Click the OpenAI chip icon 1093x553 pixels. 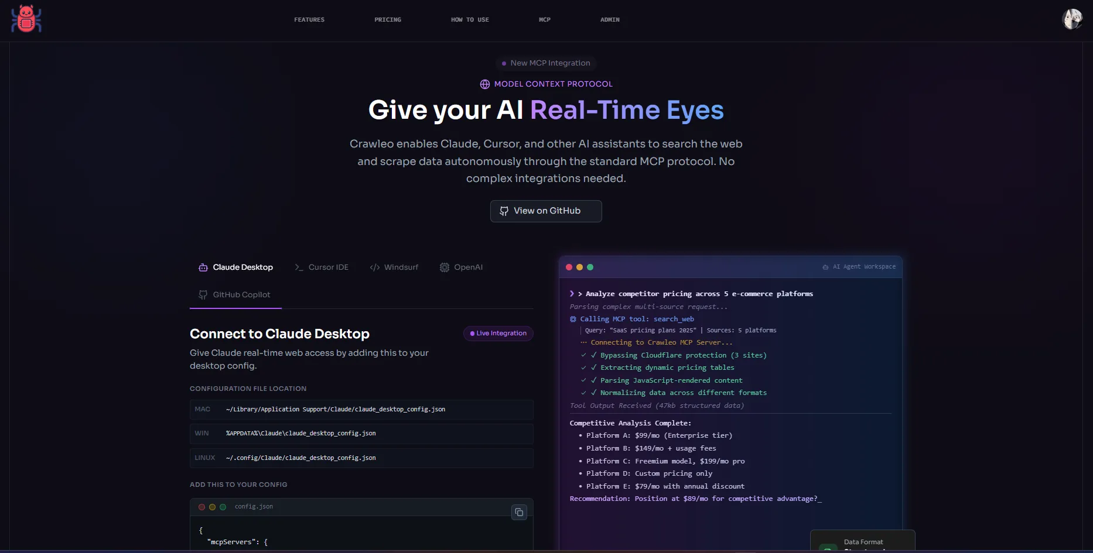point(445,267)
